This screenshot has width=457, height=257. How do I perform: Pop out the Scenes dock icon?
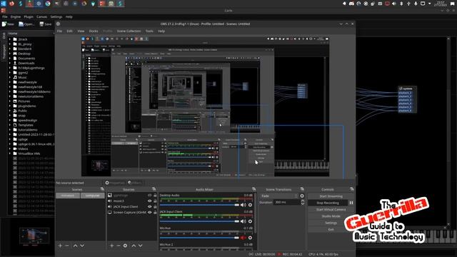pyautogui.click(x=102, y=189)
